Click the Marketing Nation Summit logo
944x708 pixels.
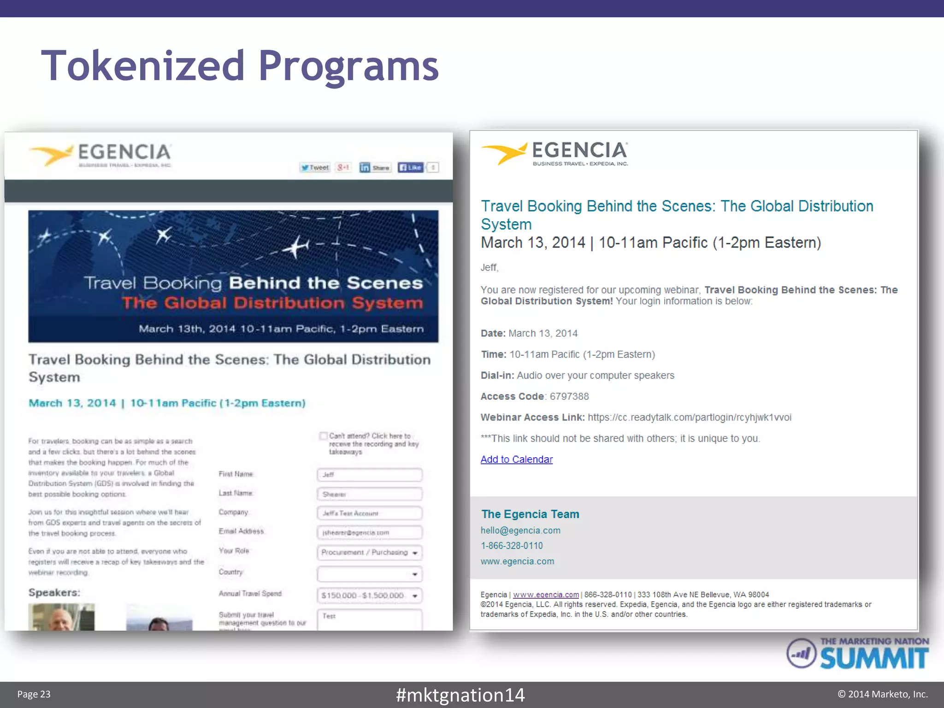tap(857, 653)
